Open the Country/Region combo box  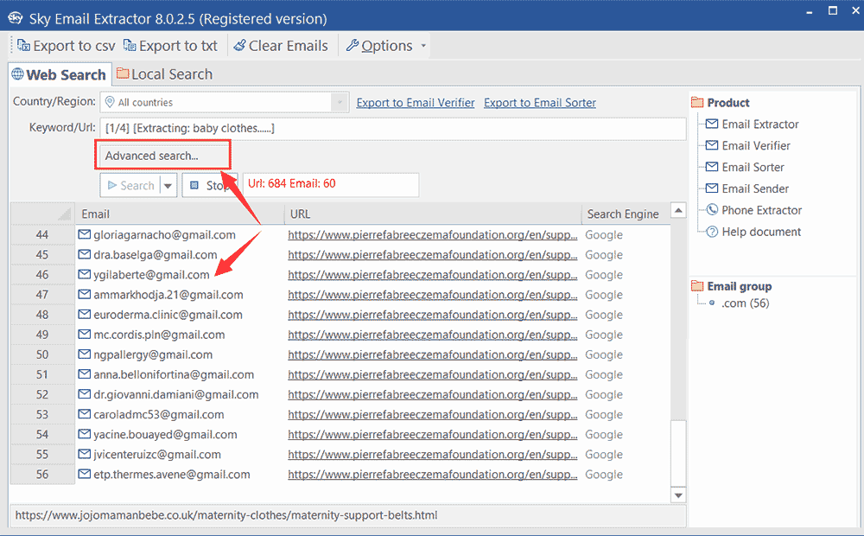[x=225, y=103]
